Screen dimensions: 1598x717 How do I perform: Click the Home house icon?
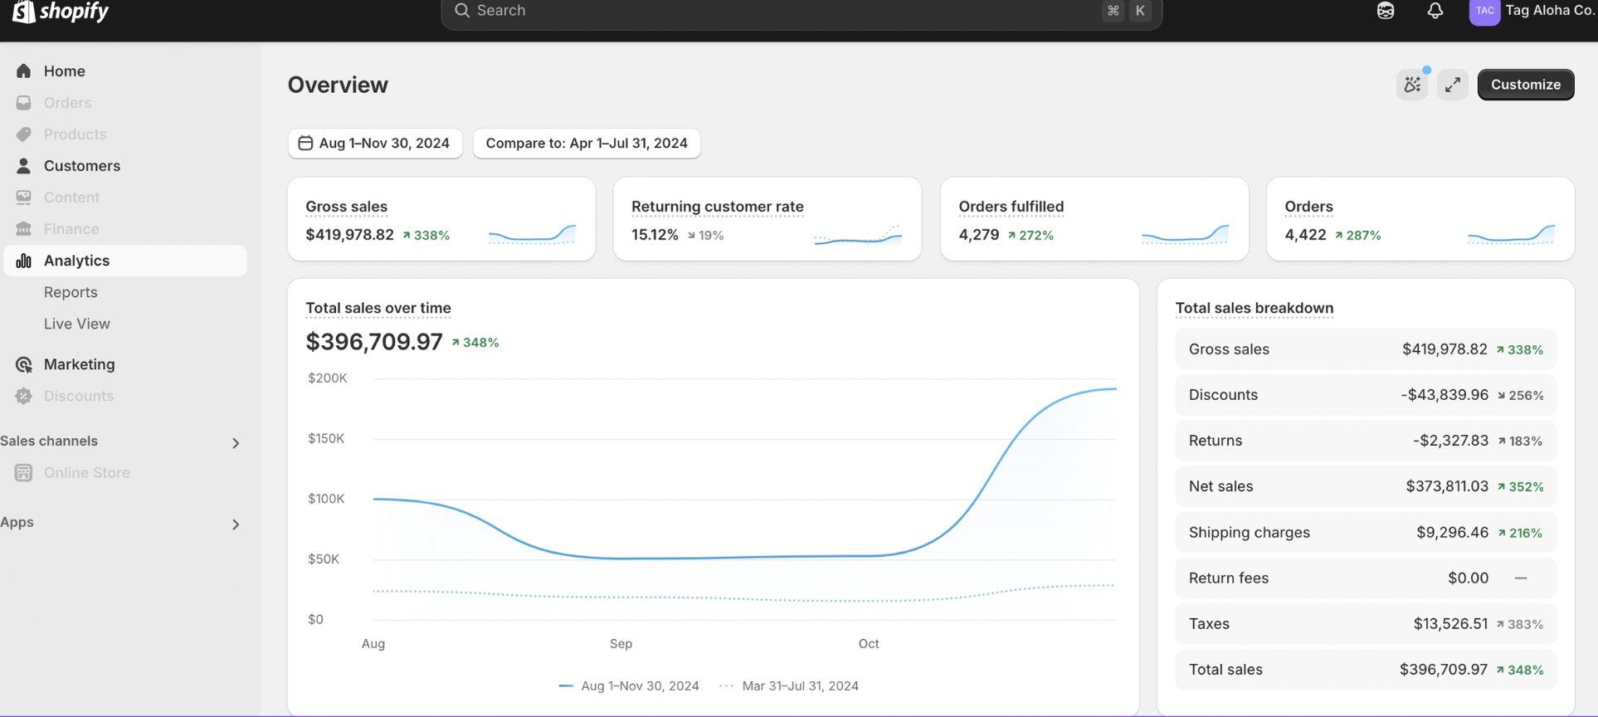tap(23, 71)
